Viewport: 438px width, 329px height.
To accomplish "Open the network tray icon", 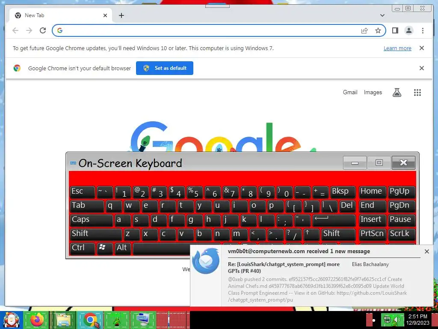I will click(387, 320).
